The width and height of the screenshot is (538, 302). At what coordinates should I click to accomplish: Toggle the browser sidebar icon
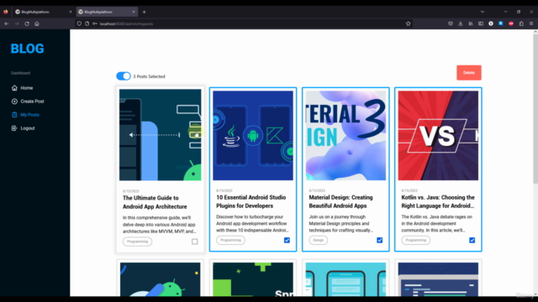(x=481, y=23)
